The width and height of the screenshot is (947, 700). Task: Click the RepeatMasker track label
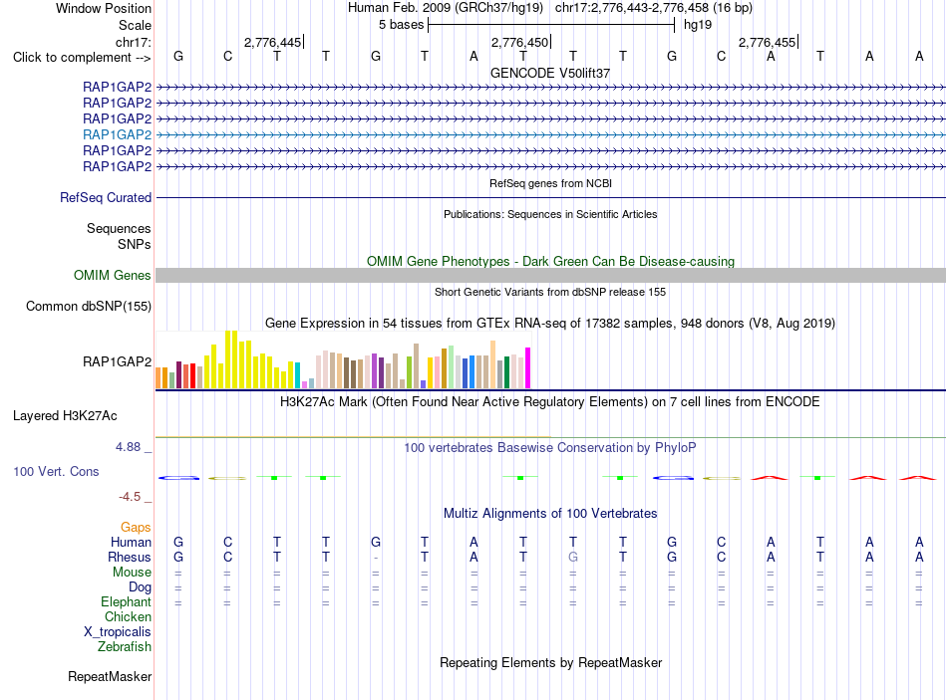click(x=110, y=676)
